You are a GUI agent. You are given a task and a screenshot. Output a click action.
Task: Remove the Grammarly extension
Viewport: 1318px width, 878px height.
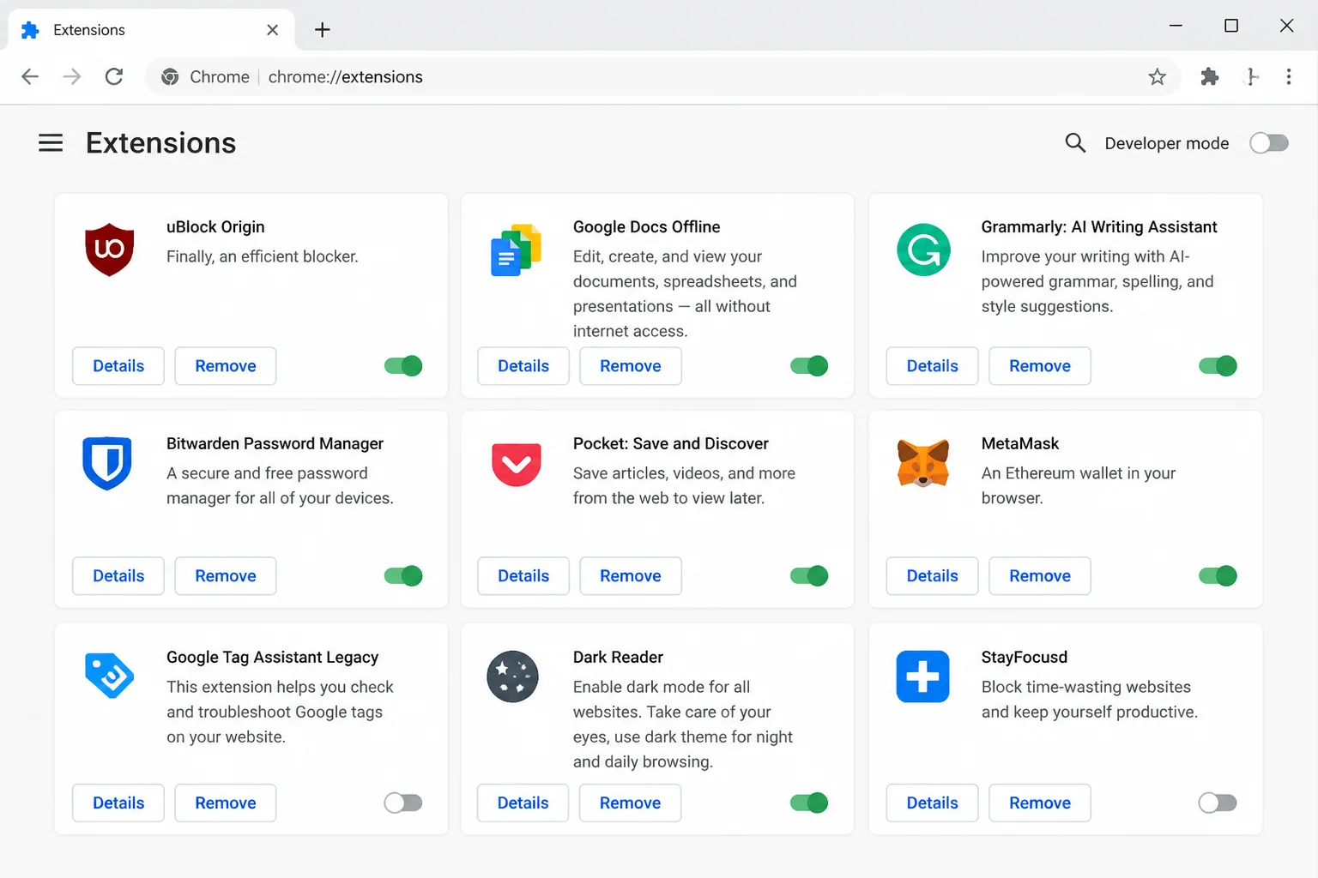click(1040, 366)
